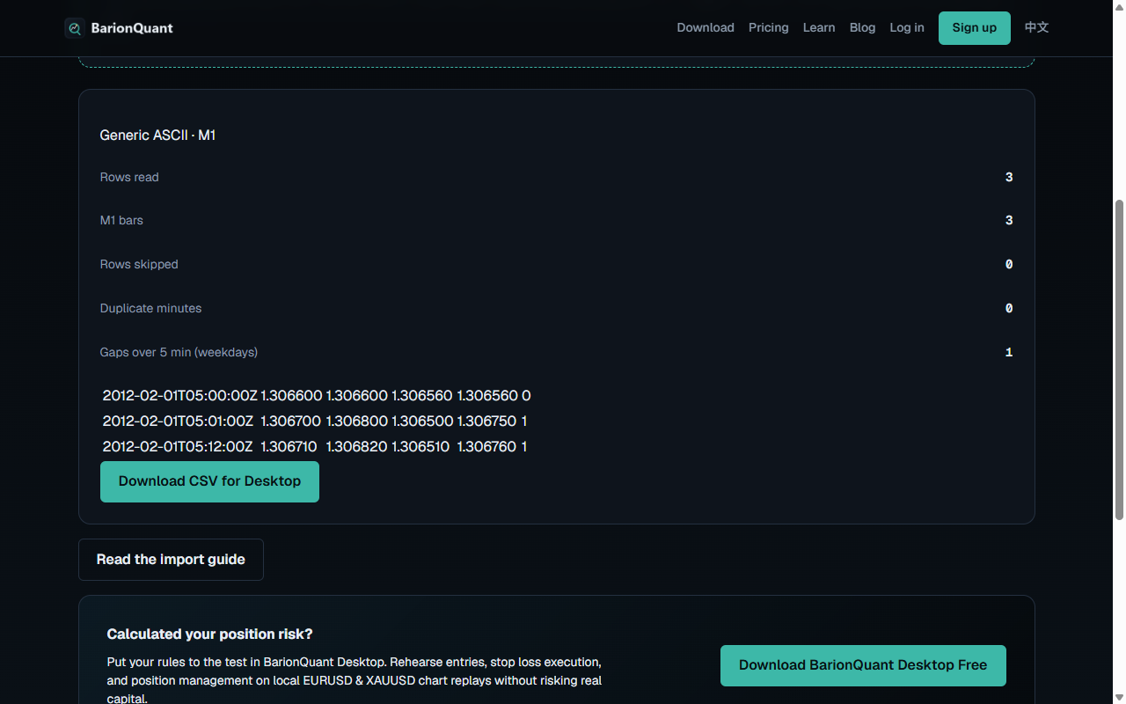This screenshot has height=704, width=1126.
Task: Select the 2012-02-01T05:01:00Z data row
Action: tap(315, 422)
